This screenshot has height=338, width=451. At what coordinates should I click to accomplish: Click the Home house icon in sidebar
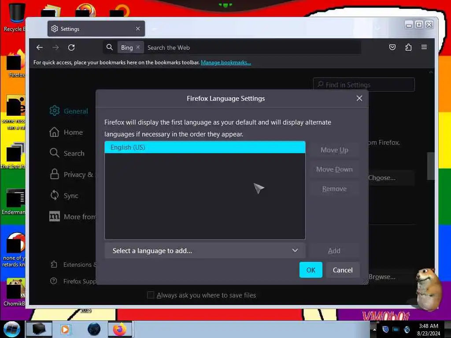click(54, 132)
